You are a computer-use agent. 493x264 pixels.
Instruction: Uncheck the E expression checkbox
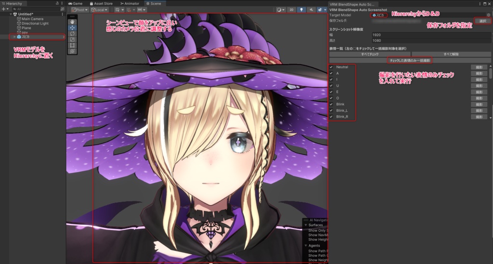[331, 92]
